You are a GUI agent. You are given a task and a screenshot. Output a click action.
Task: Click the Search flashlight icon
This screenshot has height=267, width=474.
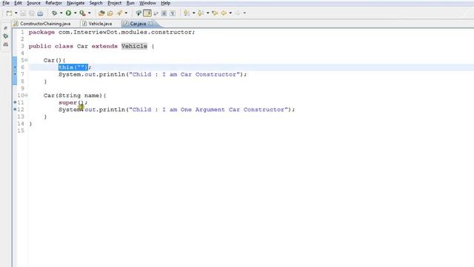(119, 13)
